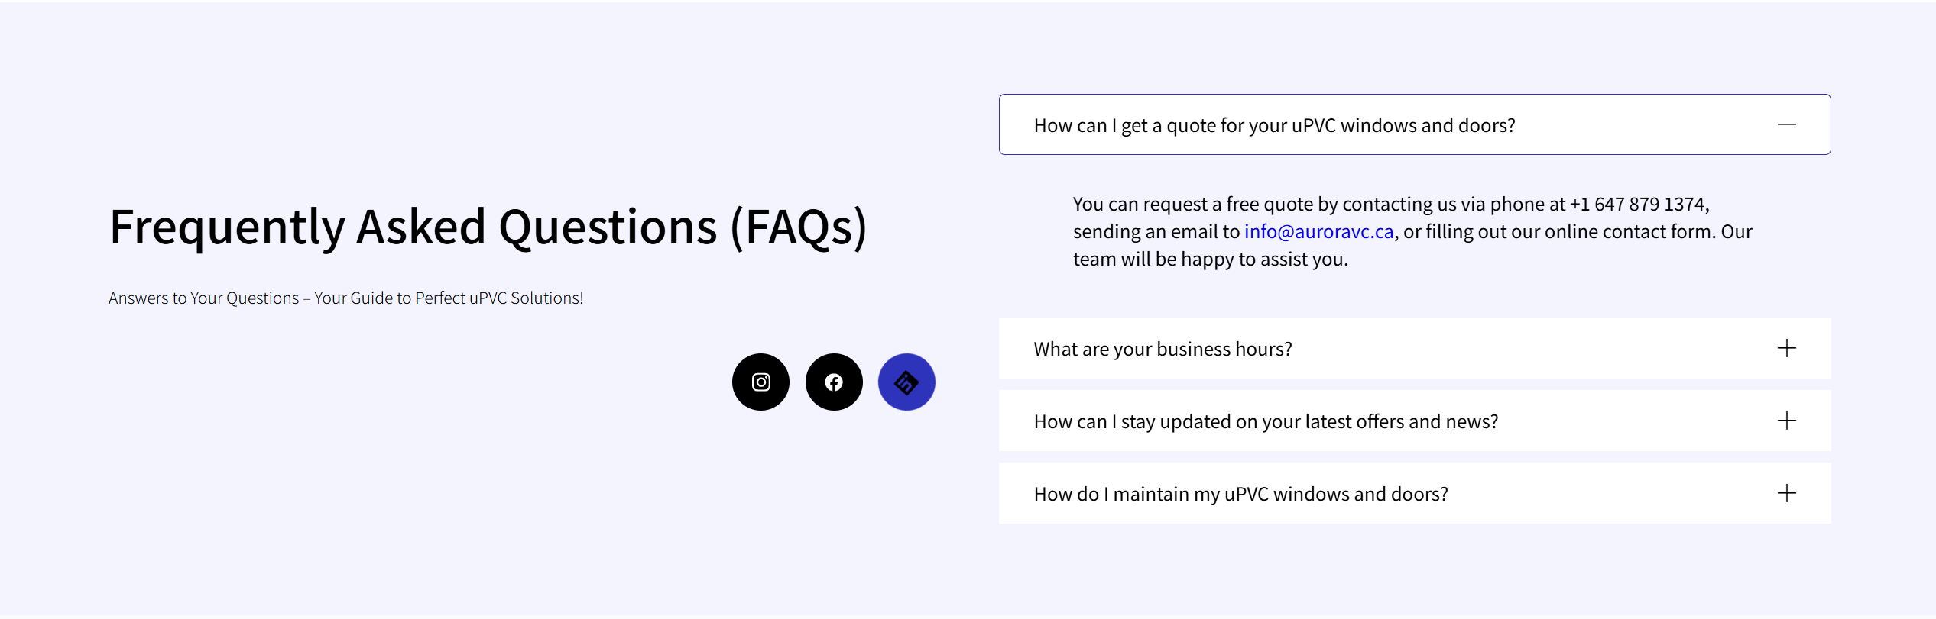
Task: Click the plus icon beside offers and news
Action: pos(1786,421)
